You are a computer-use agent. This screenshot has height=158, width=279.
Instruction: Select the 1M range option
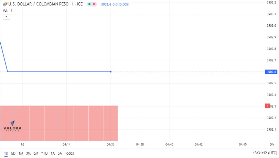pyautogui.click(x=21, y=153)
